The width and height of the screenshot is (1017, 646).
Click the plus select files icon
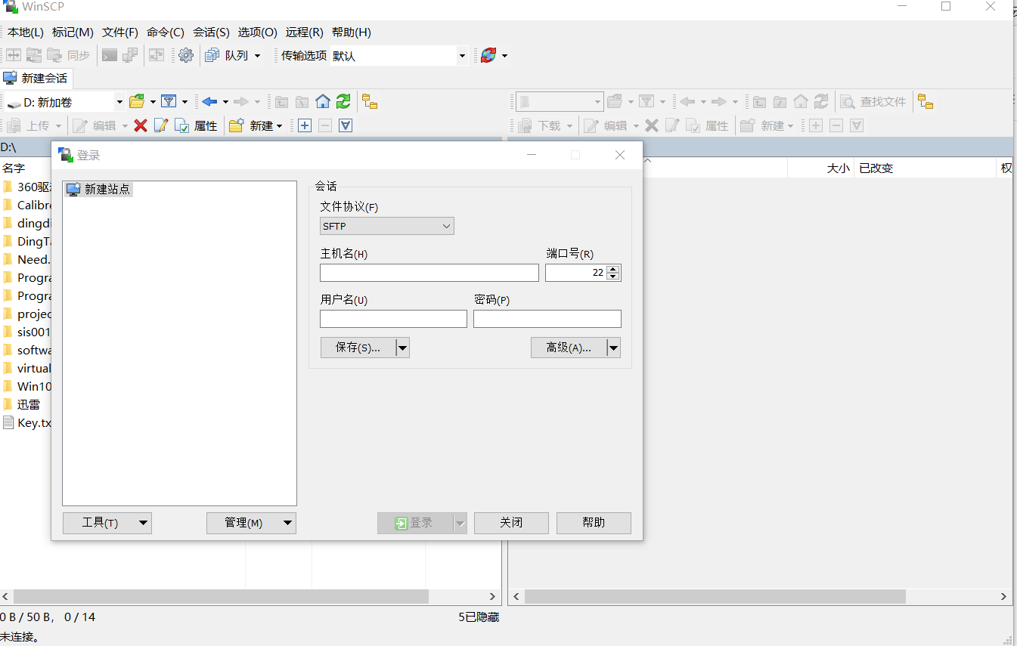coord(305,125)
